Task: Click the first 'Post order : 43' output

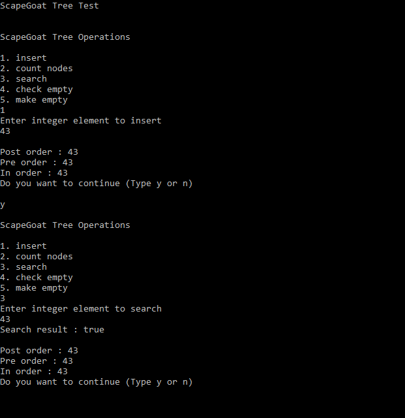Action: pyautogui.click(x=39, y=152)
